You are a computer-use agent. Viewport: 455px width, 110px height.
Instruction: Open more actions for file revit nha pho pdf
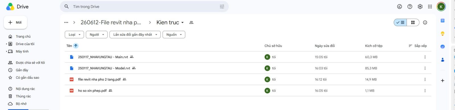pos(425,80)
